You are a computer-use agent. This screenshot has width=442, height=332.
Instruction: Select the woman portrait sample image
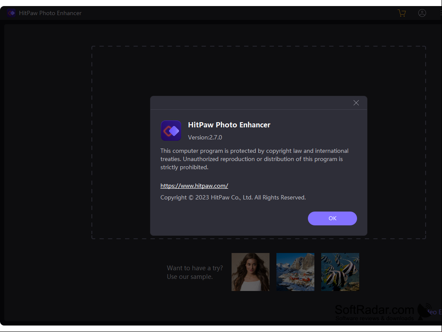250,272
